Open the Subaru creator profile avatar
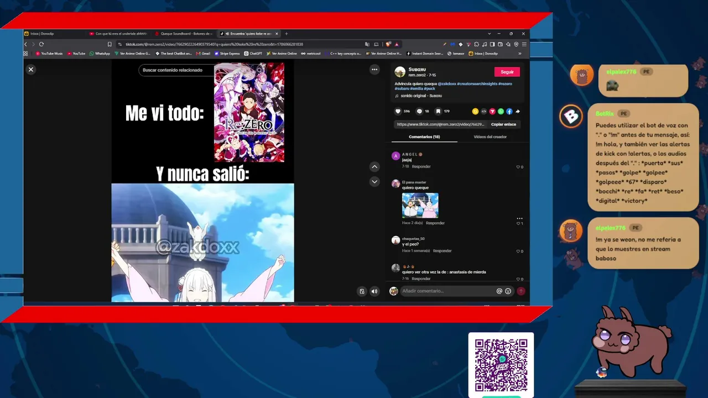 pyautogui.click(x=400, y=72)
